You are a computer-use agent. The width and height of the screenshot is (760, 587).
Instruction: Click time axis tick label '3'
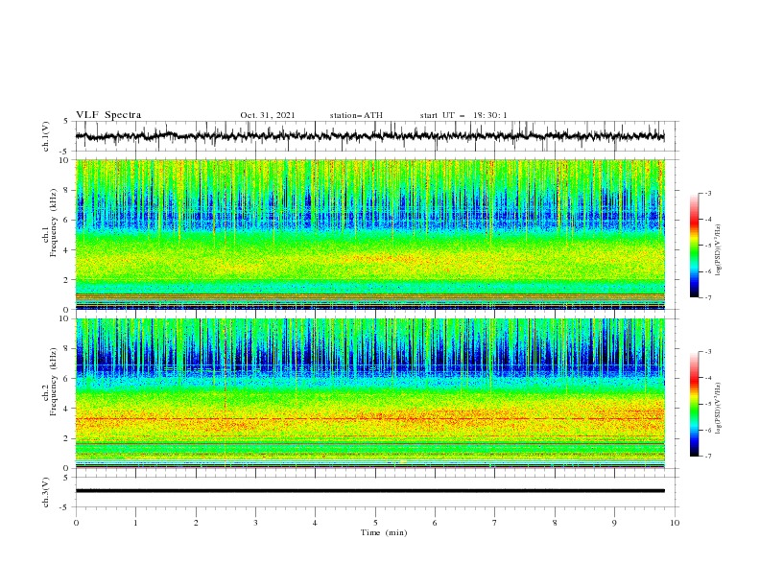tap(255, 523)
